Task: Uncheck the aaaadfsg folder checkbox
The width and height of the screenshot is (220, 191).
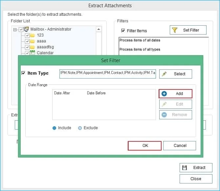Action: click(27, 47)
